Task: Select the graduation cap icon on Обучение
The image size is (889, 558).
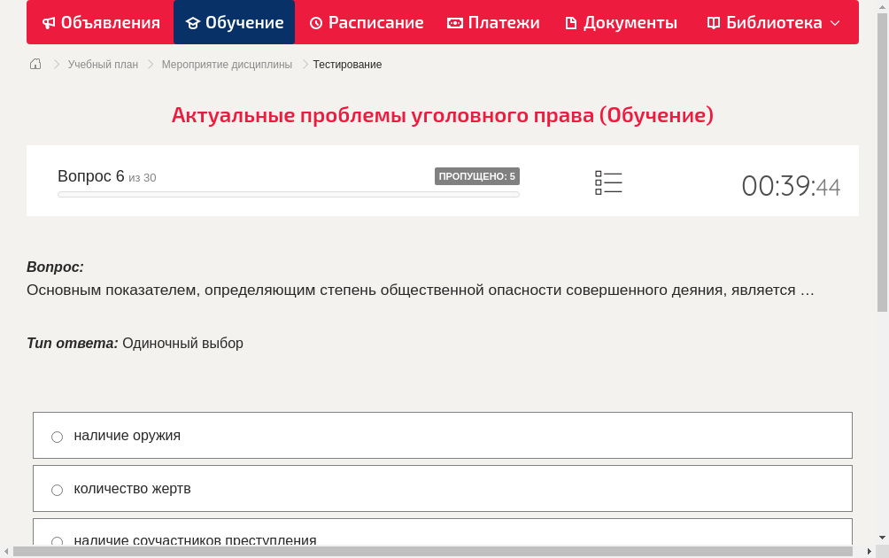Action: pyautogui.click(x=194, y=22)
